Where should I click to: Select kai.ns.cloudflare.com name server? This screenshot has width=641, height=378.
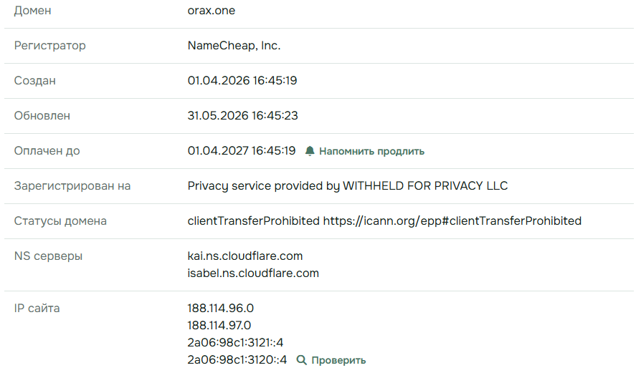coord(245,256)
